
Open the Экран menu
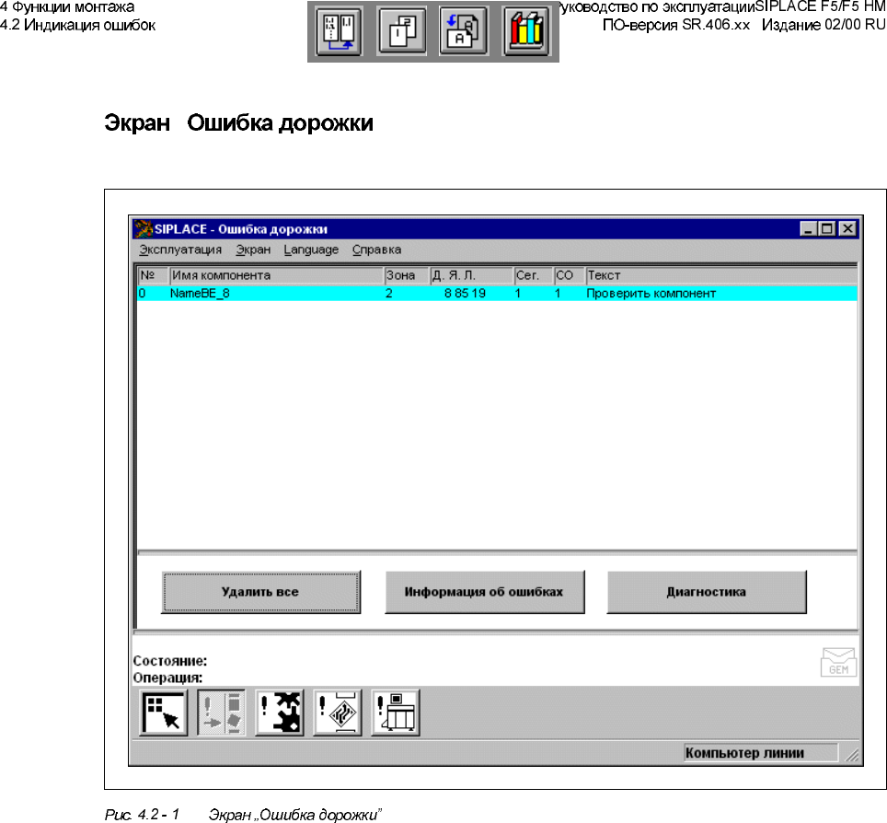[x=253, y=249]
